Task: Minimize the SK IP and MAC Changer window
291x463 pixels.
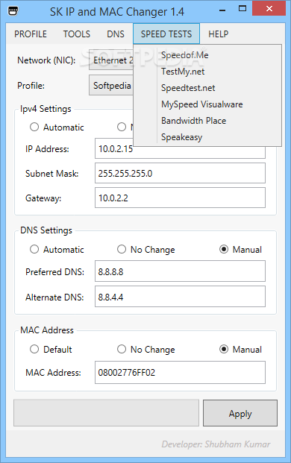Action: [222, 10]
